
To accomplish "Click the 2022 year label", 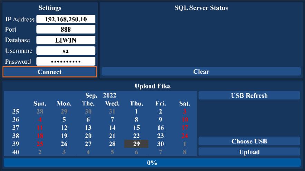I will 110,95.
